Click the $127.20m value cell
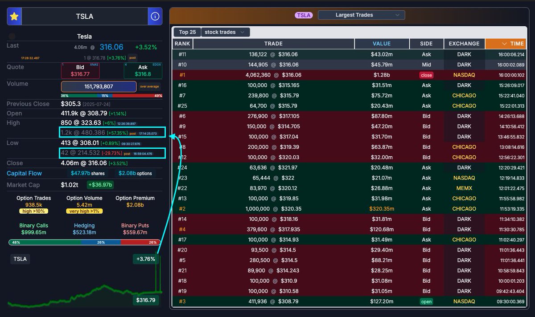The width and height of the screenshot is (535, 317). pyautogui.click(x=382, y=301)
